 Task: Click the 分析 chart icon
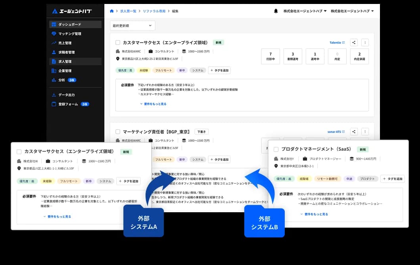(54, 80)
